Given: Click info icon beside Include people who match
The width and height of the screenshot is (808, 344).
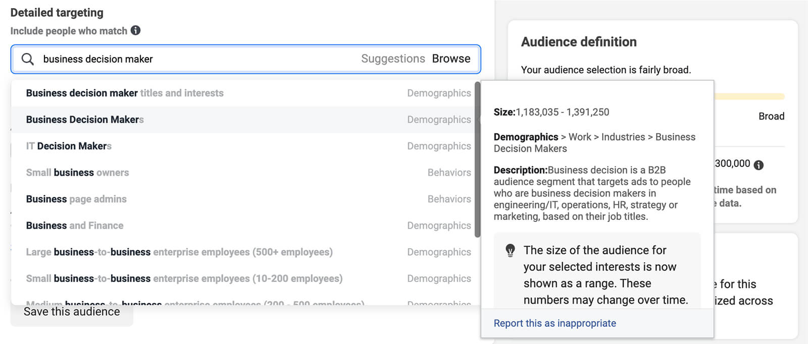Looking at the screenshot, I should click(x=135, y=30).
